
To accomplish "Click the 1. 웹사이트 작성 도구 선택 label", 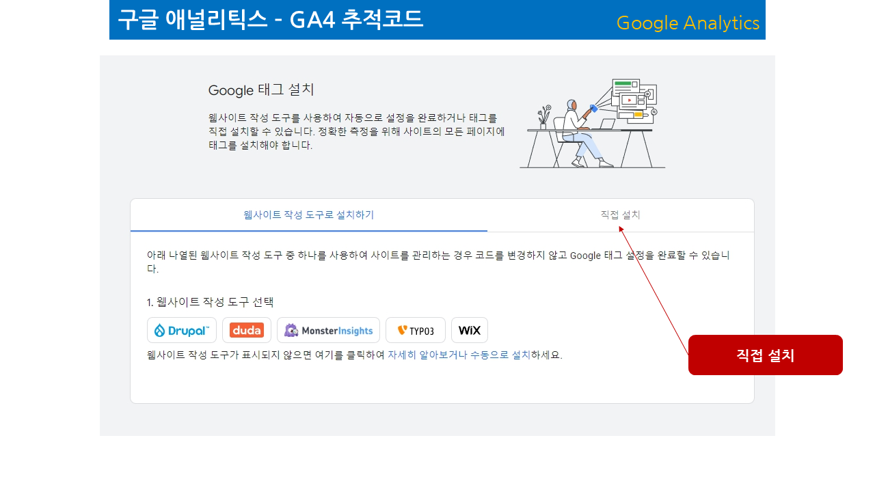I will 211,302.
